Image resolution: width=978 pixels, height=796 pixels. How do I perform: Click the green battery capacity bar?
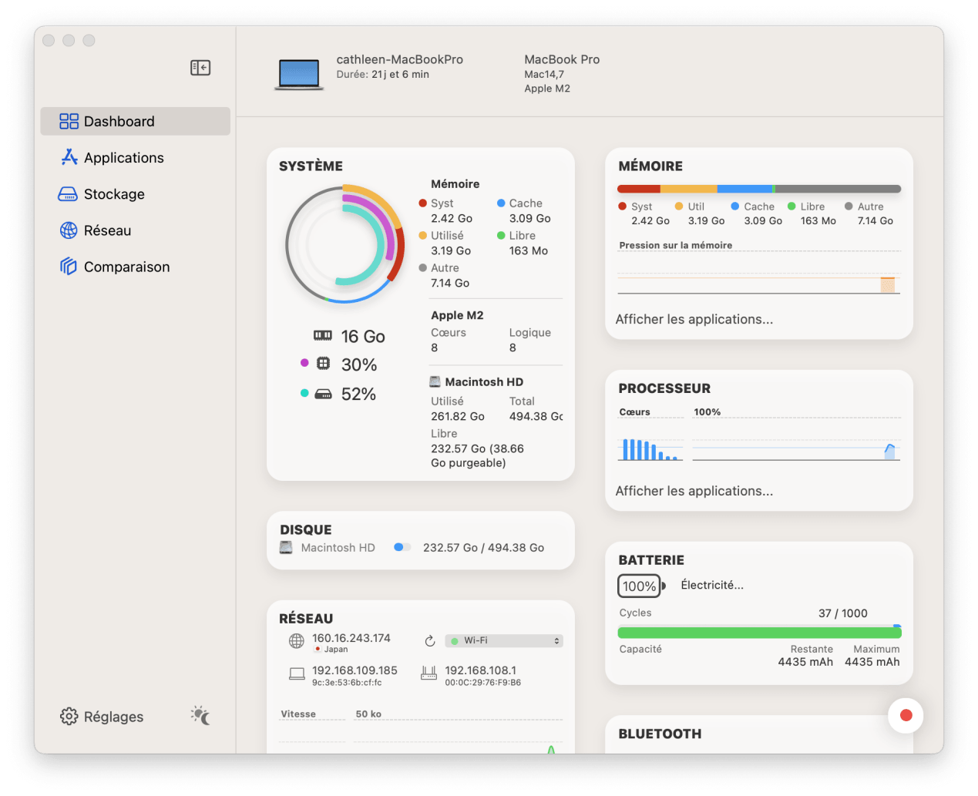[759, 633]
